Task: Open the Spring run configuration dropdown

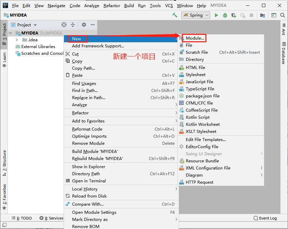Action: [196, 15]
